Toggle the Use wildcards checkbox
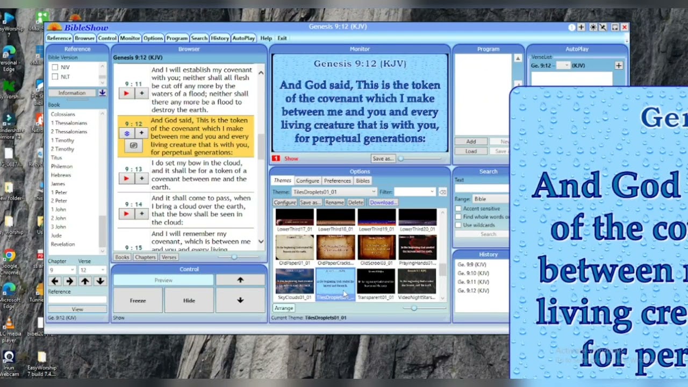688x387 pixels. pyautogui.click(x=458, y=225)
